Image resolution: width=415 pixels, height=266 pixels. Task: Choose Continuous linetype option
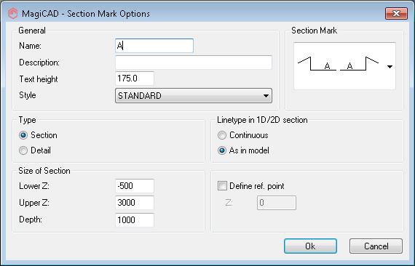222,135
